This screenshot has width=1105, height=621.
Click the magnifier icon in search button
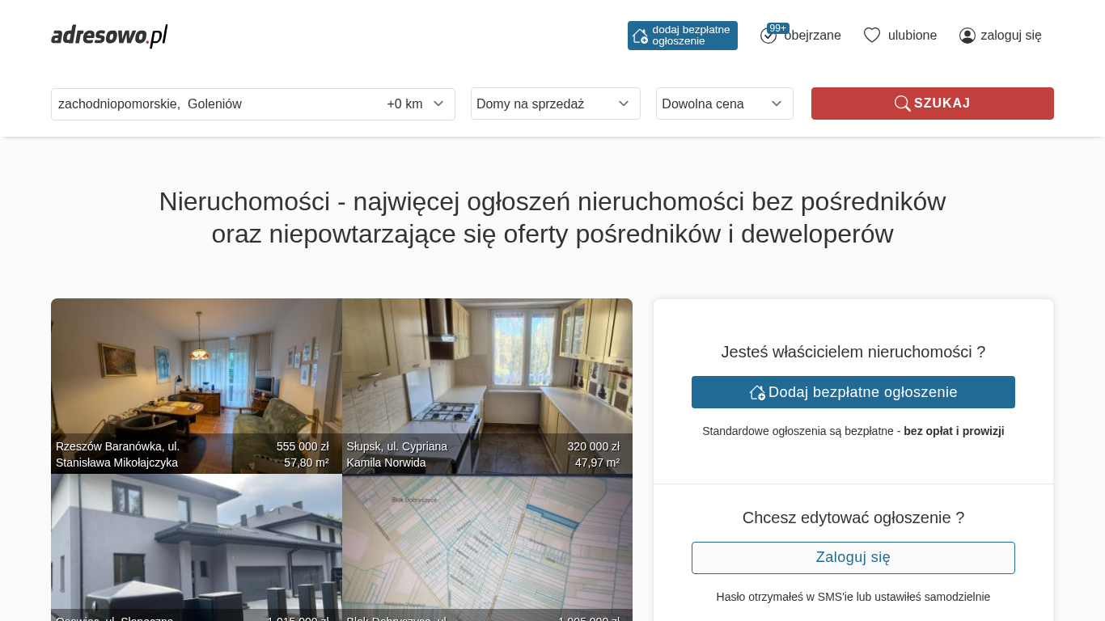902,103
